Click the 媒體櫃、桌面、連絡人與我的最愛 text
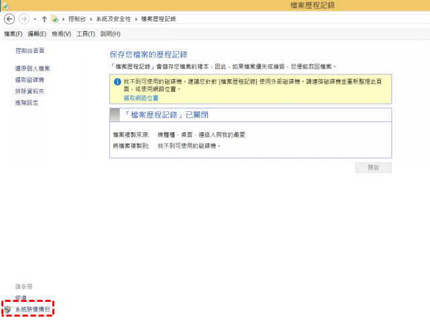 pyautogui.click(x=201, y=135)
